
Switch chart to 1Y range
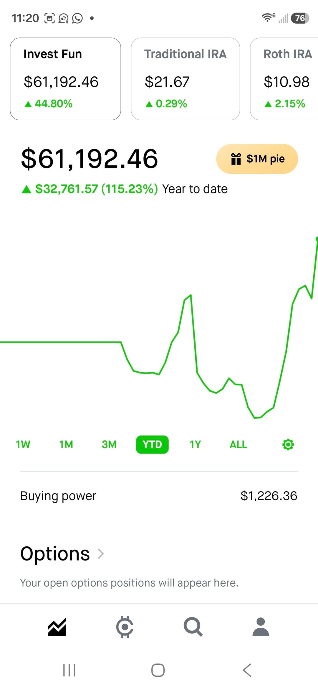click(x=195, y=444)
